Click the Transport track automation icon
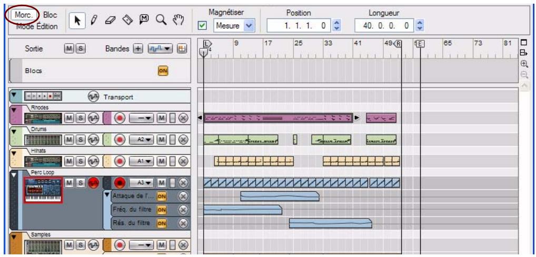536x257 pixels. coord(92,97)
